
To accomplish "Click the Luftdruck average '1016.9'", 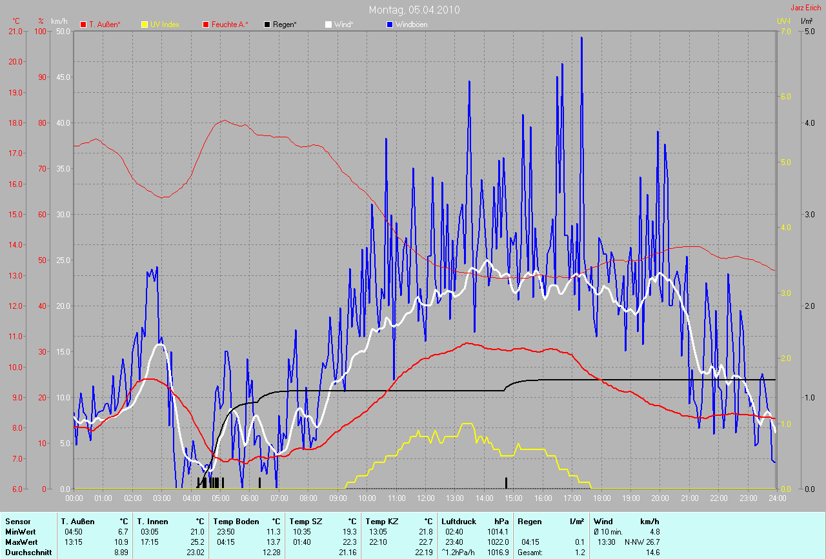I will tap(498, 553).
